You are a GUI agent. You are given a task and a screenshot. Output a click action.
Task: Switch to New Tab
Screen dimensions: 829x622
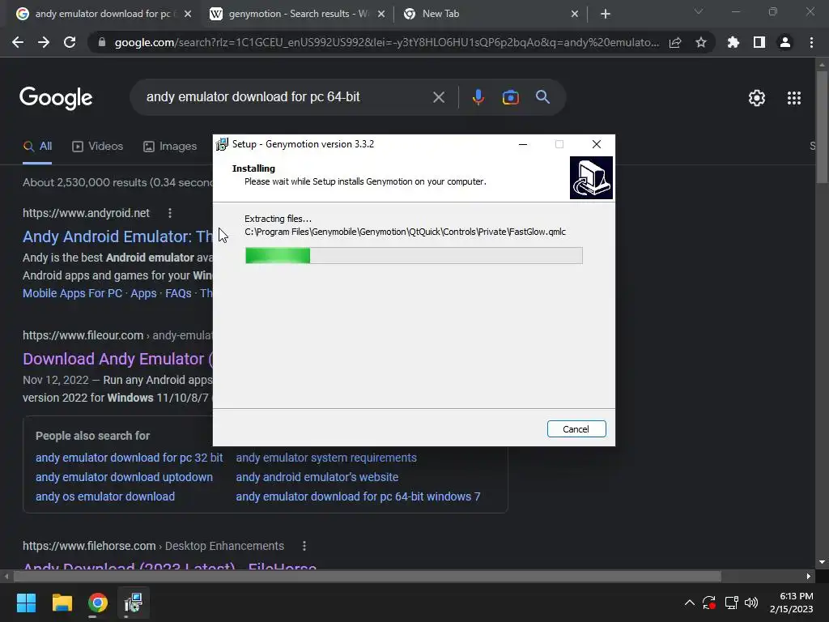440,14
